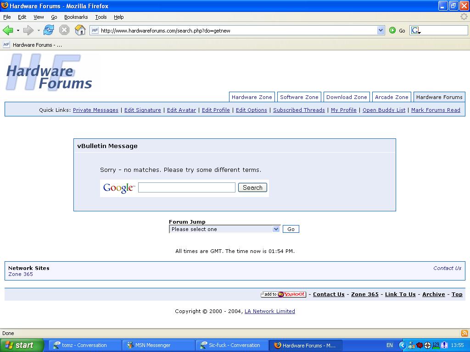The image size is (470, 352).
Task: Click the Forum Jump Go button
Action: point(291,229)
